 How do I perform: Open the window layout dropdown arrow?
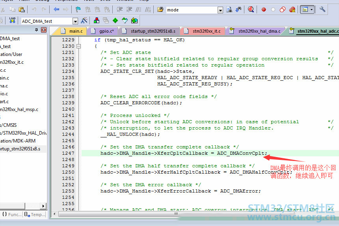312,10
